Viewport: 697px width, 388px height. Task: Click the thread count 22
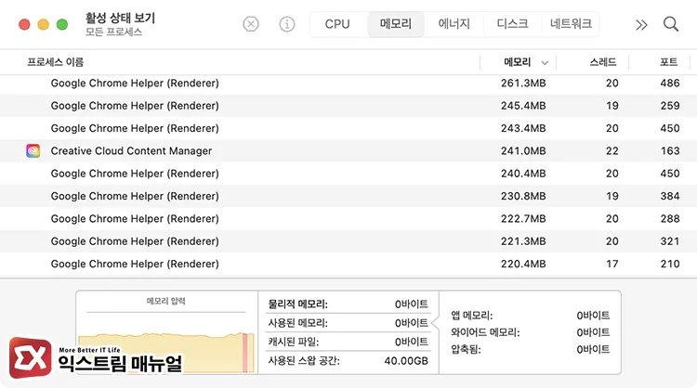(612, 151)
